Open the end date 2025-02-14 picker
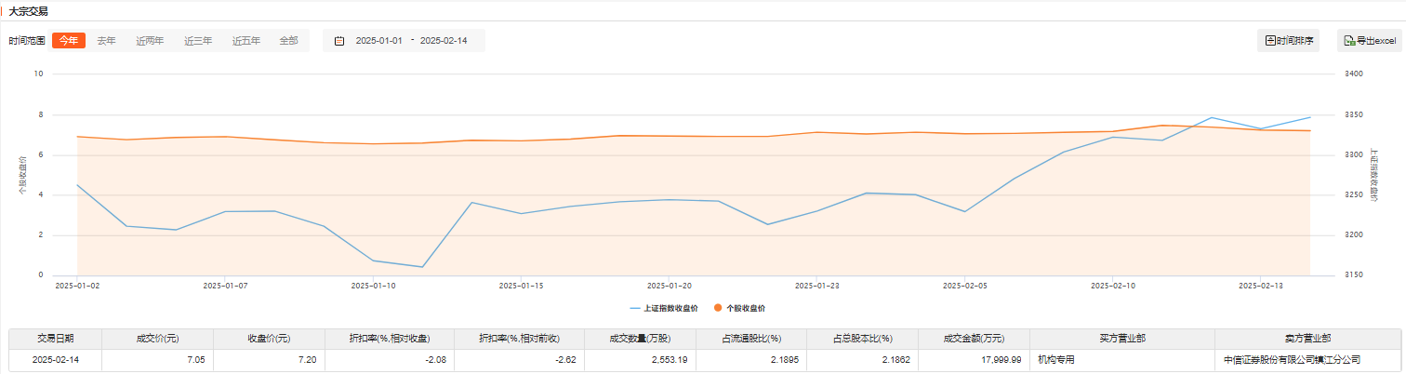This screenshot has height=374, width=1406. coord(444,41)
